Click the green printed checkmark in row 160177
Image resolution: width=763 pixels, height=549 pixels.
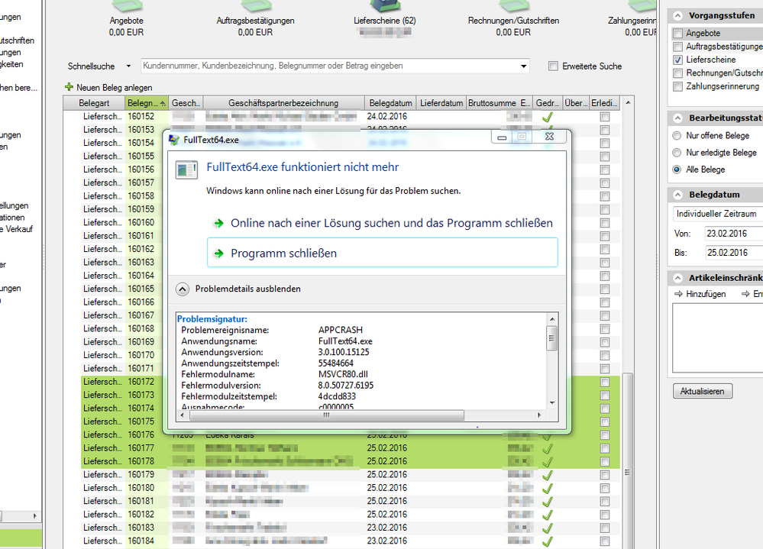point(548,448)
